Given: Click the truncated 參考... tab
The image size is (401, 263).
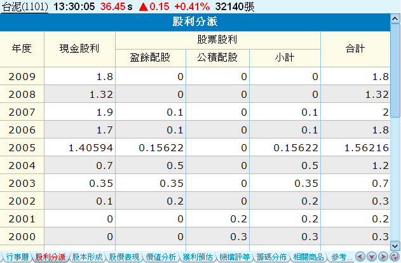Looking at the screenshot, I should (x=341, y=257).
